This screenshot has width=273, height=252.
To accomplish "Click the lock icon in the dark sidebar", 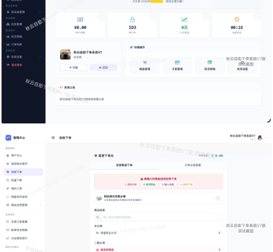I will [x=8, y=12].
